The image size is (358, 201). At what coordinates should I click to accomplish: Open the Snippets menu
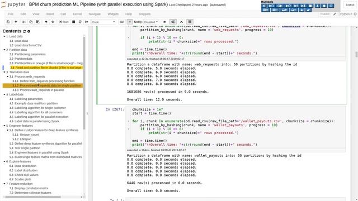[x=144, y=14]
